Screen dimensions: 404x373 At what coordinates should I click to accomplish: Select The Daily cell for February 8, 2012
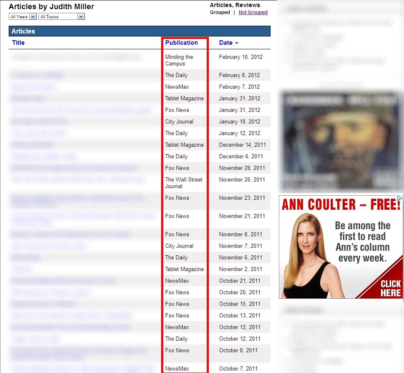point(177,75)
